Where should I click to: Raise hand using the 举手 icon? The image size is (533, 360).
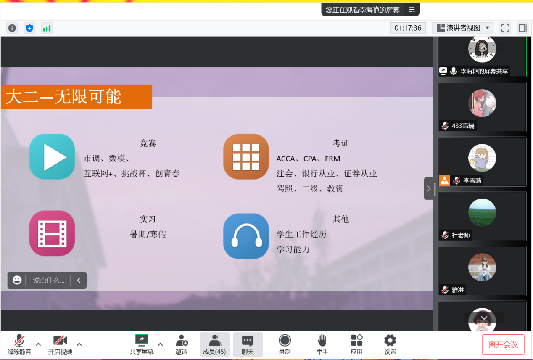click(322, 344)
